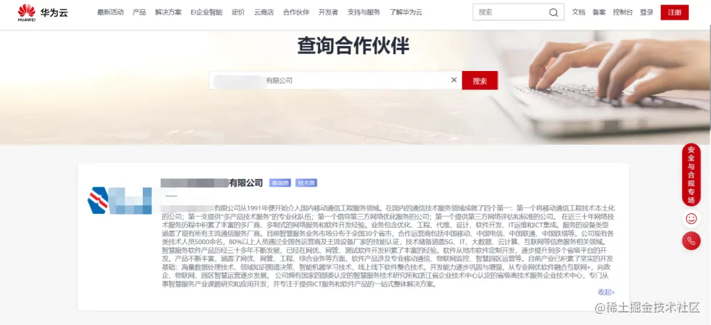Open the 控制台 link

[623, 12]
